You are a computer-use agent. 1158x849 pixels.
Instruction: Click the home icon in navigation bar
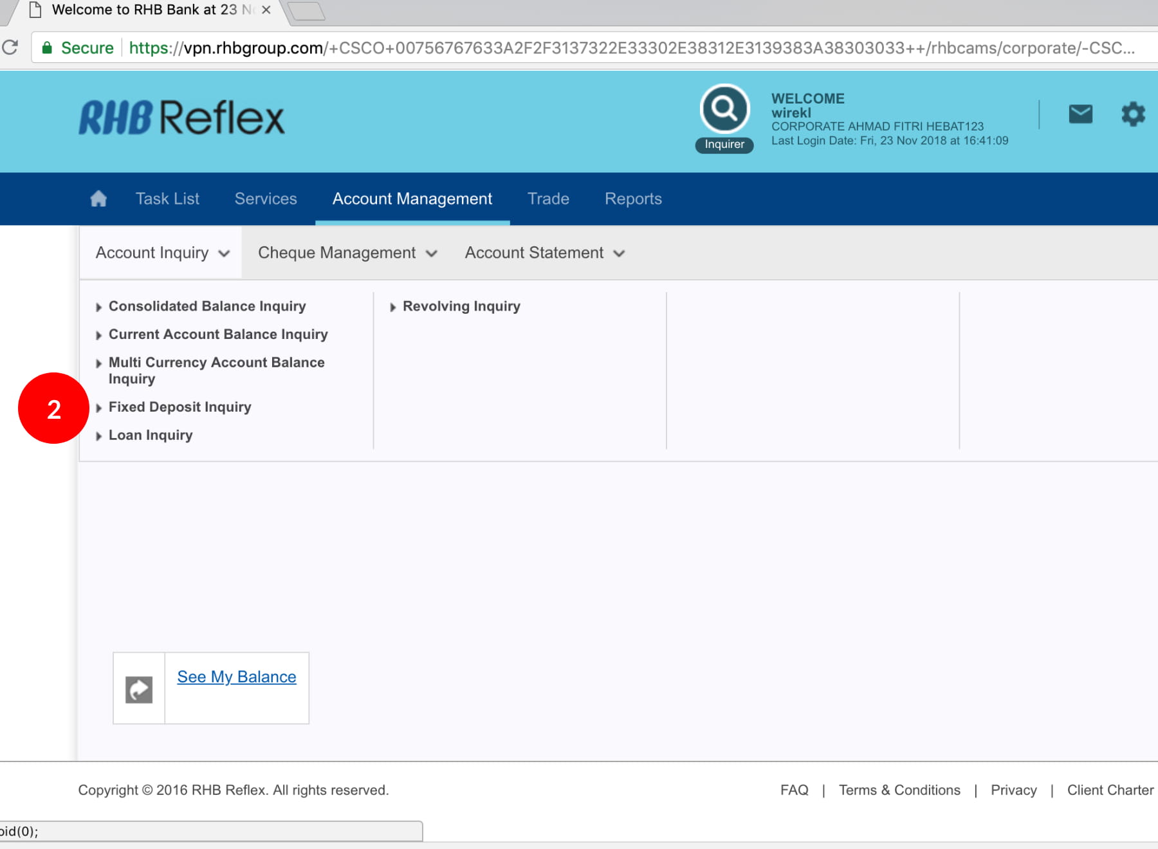[98, 199]
